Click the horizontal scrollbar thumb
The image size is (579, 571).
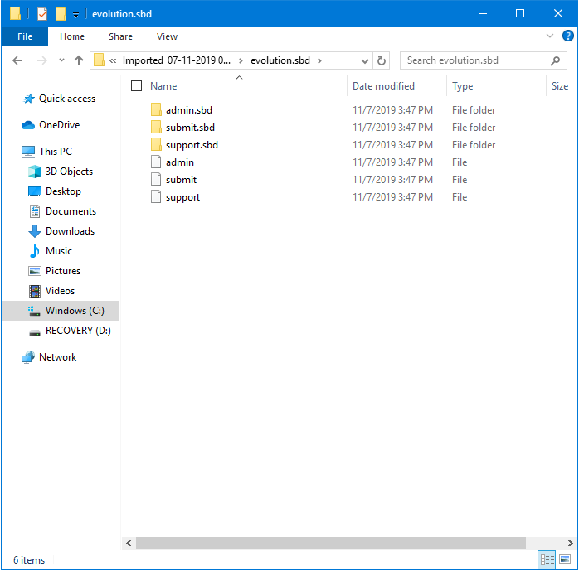click(330, 543)
